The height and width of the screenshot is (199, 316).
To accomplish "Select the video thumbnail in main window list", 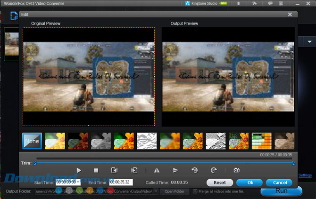I will (x=12, y=44).
